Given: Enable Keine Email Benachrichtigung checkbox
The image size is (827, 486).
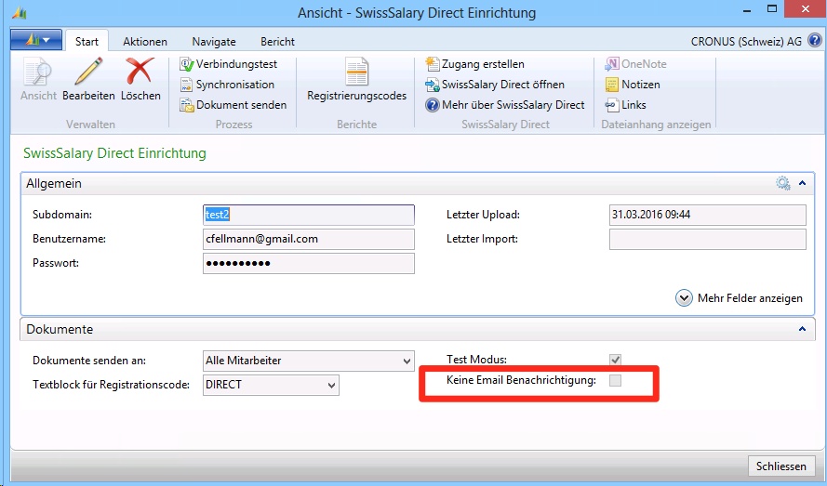Looking at the screenshot, I should [615, 381].
